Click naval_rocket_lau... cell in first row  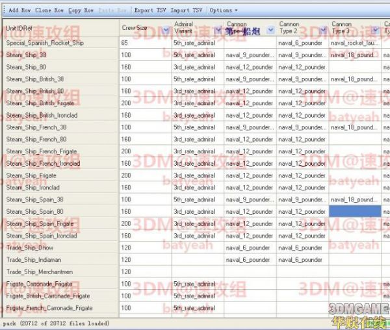pos(354,43)
